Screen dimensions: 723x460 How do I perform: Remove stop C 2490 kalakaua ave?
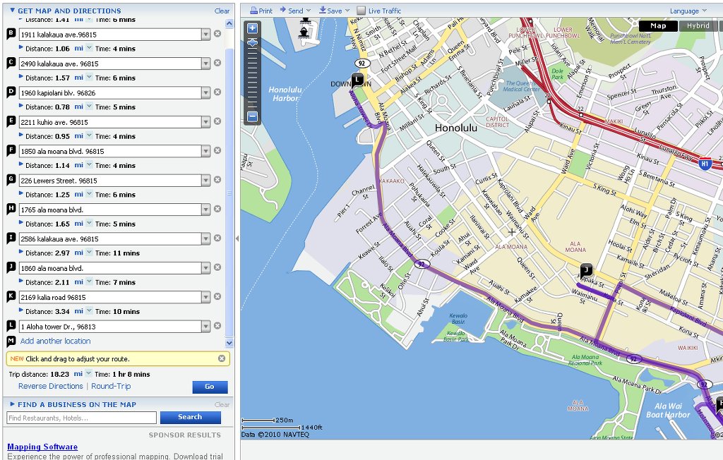click(x=217, y=63)
